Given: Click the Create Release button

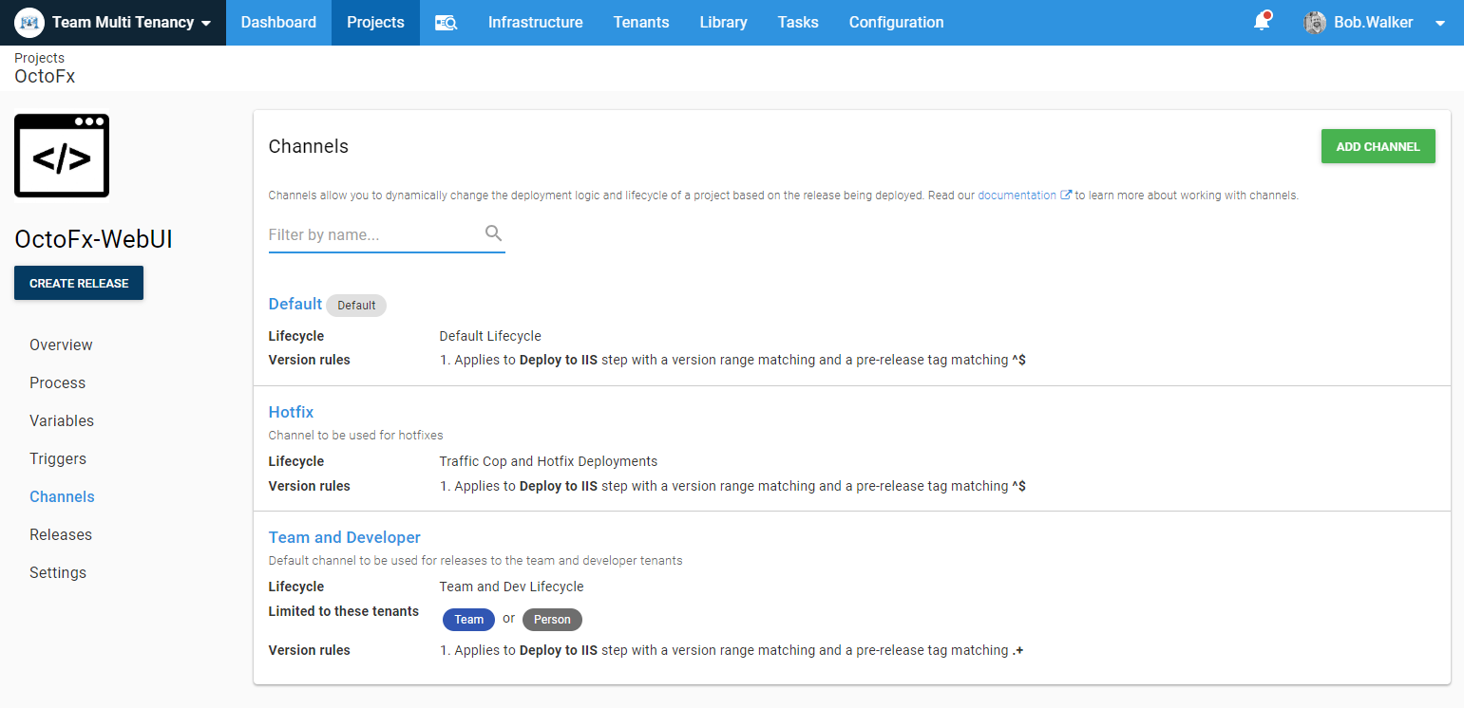Looking at the screenshot, I should click(x=79, y=283).
